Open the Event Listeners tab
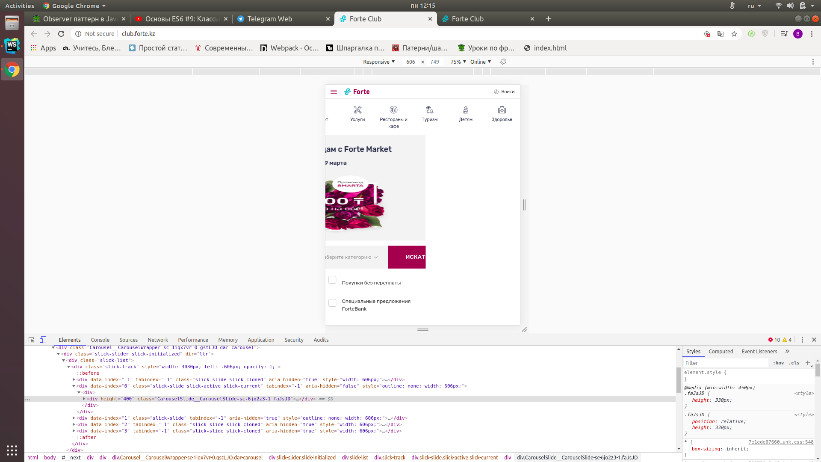 tap(759, 351)
